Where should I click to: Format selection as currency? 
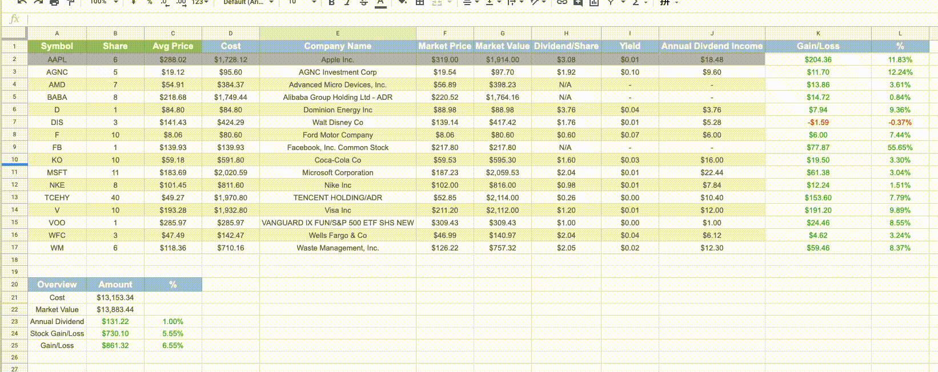pyautogui.click(x=134, y=2)
